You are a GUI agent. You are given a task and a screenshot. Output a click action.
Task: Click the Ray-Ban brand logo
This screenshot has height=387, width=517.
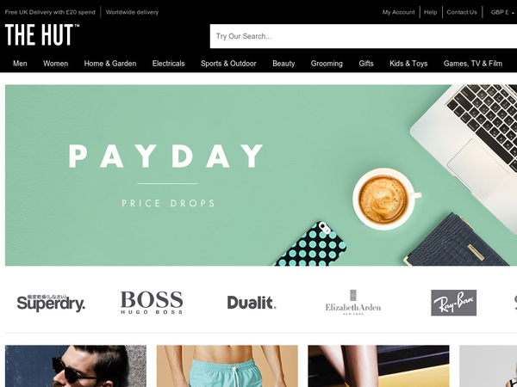pyautogui.click(x=454, y=303)
